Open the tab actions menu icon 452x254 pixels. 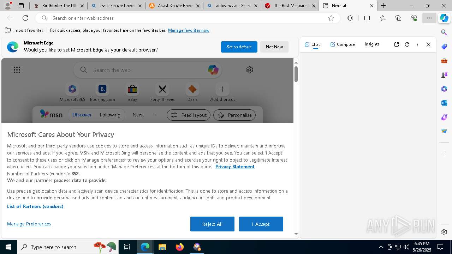coord(21,6)
